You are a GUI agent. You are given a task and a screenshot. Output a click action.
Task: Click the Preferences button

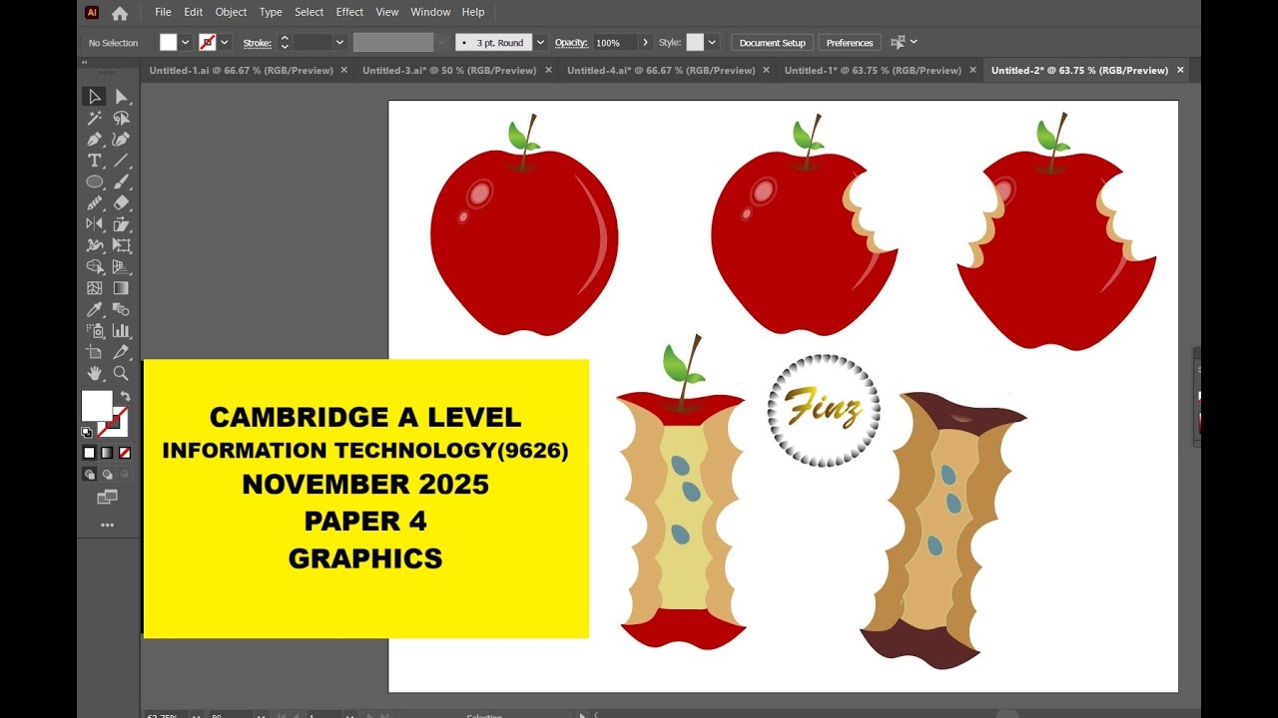coord(850,43)
